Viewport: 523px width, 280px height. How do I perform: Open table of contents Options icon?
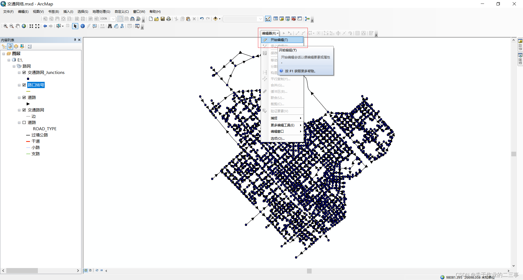point(30,46)
